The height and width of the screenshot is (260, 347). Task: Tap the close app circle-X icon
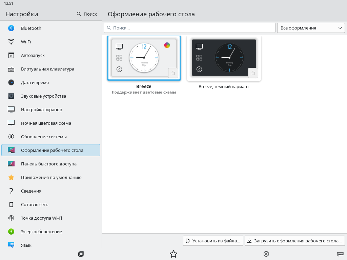pyautogui.click(x=266, y=254)
